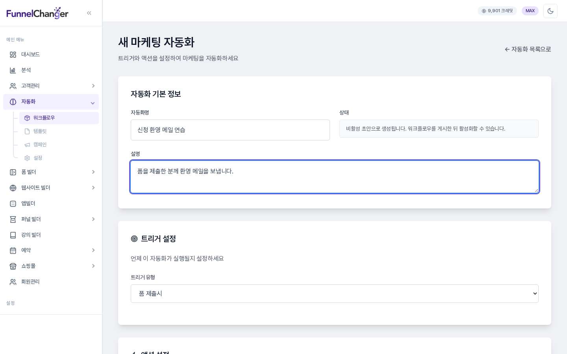Open 분석 menu item
This screenshot has width=567, height=354.
coord(51,70)
